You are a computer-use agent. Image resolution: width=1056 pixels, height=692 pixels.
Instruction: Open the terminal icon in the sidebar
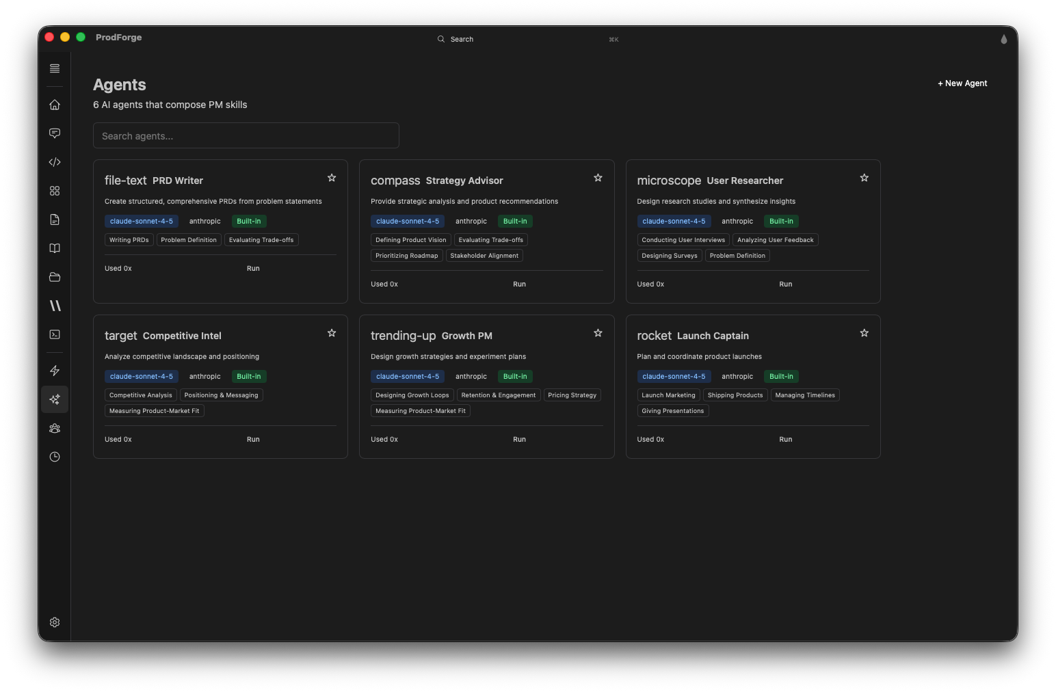coord(55,334)
